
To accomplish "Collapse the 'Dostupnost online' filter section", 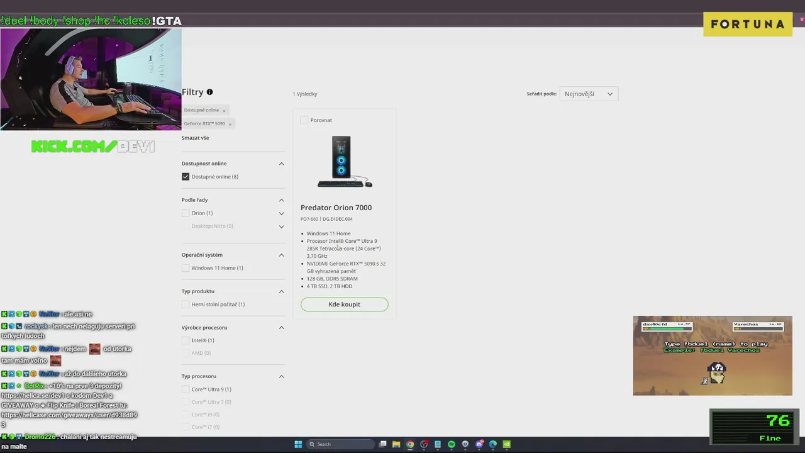I will (281, 164).
